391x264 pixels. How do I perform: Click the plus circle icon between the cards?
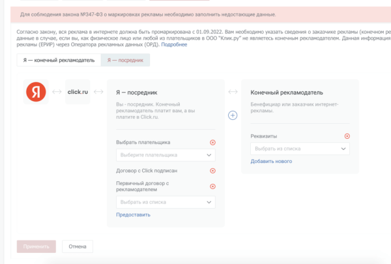(x=233, y=115)
